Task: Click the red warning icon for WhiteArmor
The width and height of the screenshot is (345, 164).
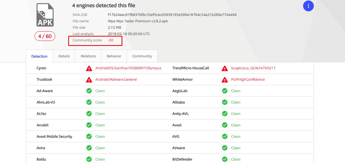Action: coord(225,79)
